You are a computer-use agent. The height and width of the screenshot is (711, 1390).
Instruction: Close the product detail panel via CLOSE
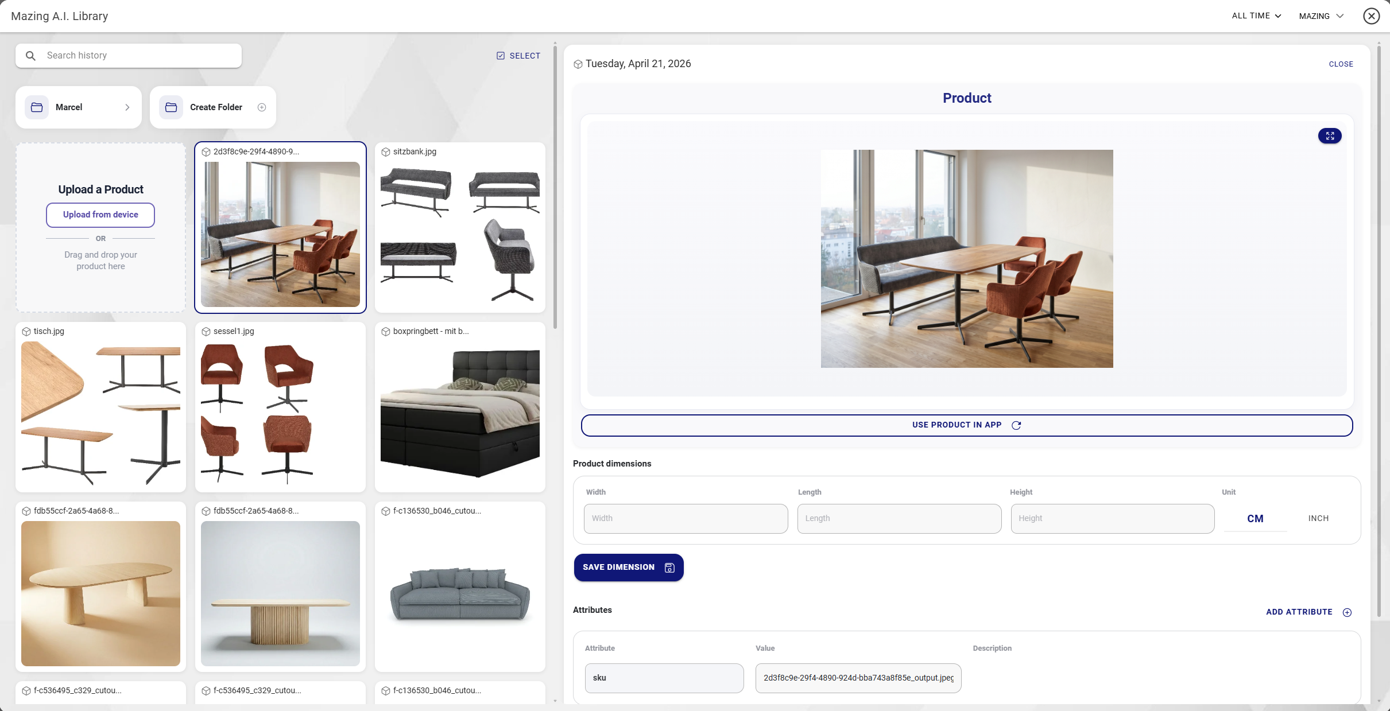[1341, 64]
